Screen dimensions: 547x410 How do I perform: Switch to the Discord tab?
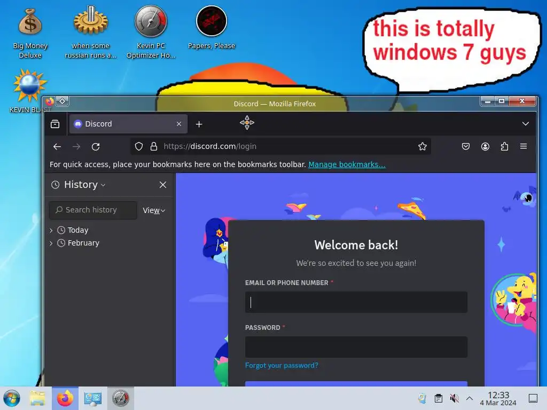point(128,124)
